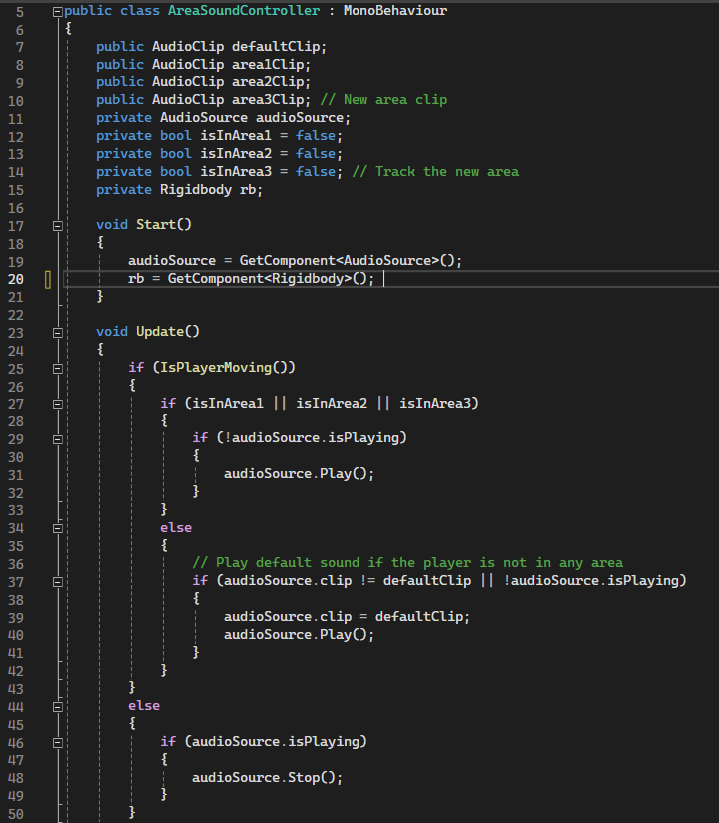Click the 'AreaSoundController' class name

(x=244, y=11)
